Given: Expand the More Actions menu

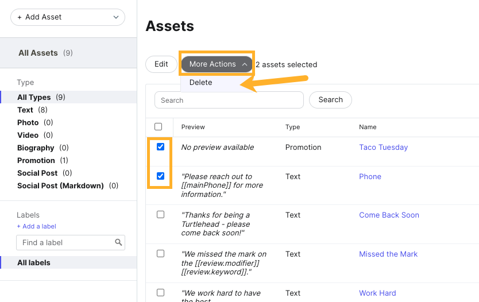Looking at the screenshot, I should click(x=217, y=64).
